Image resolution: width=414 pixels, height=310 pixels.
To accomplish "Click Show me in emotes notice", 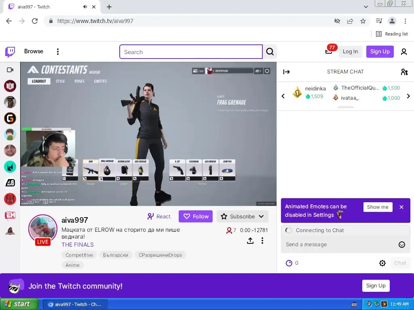I will (378, 207).
